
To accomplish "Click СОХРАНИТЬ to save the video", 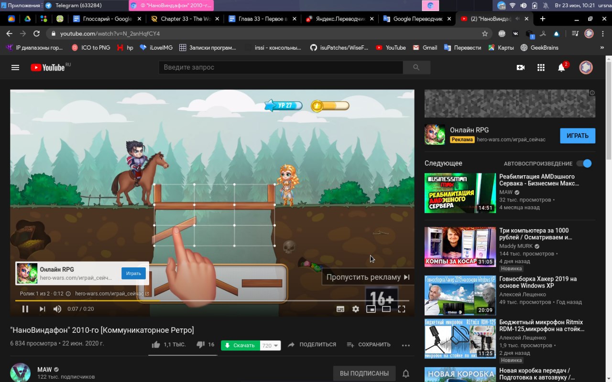I will coord(369,345).
